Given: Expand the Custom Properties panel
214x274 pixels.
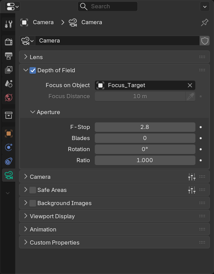Looking at the screenshot, I should pyautogui.click(x=26, y=242).
